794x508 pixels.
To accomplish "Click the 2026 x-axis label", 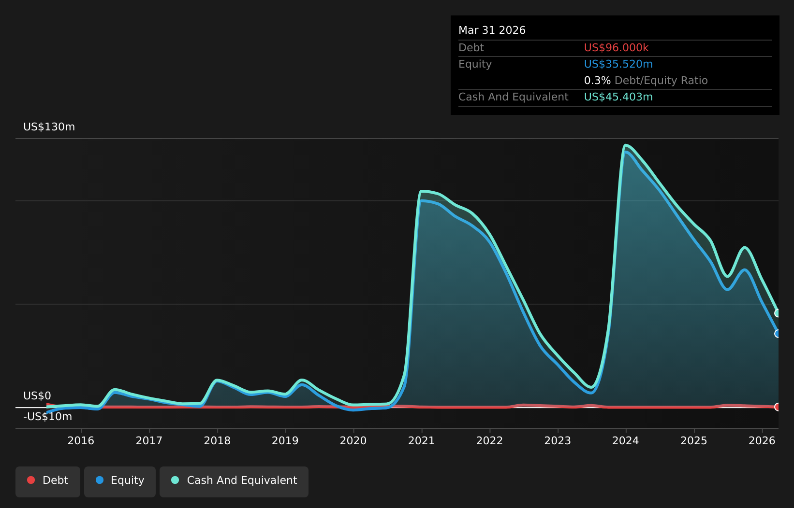I will (x=762, y=440).
